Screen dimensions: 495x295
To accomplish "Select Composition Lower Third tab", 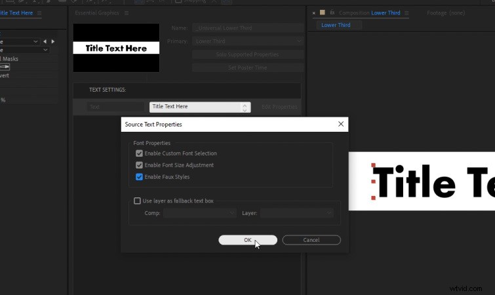I will pos(369,13).
